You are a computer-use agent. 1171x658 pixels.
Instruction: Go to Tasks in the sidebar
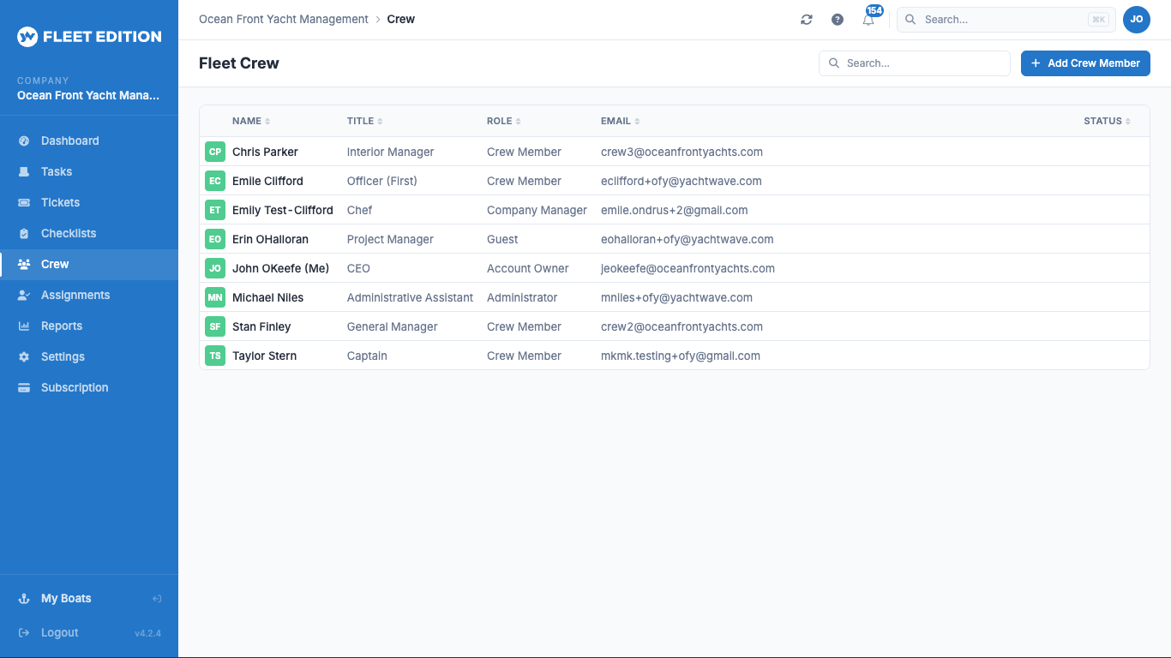pos(89,171)
